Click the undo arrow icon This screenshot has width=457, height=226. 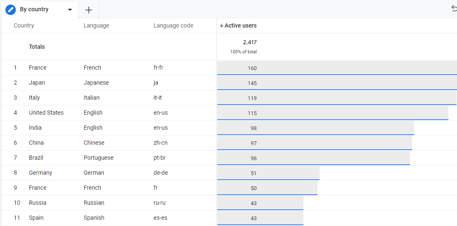[x=454, y=9]
